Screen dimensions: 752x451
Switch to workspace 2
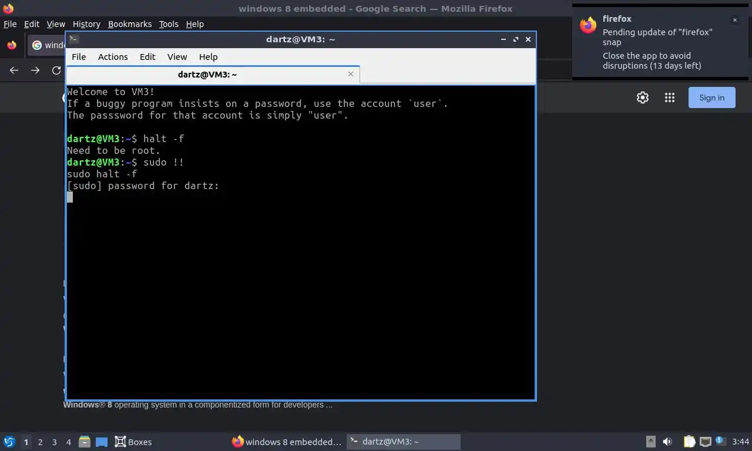pyautogui.click(x=40, y=442)
